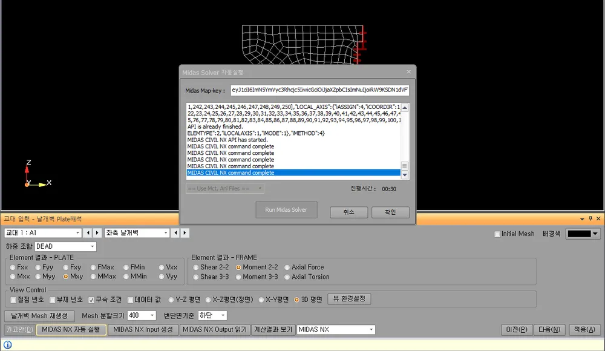Click the info icon in status bar
Viewport: 605px width, 351px height.
pyautogui.click(x=7, y=345)
